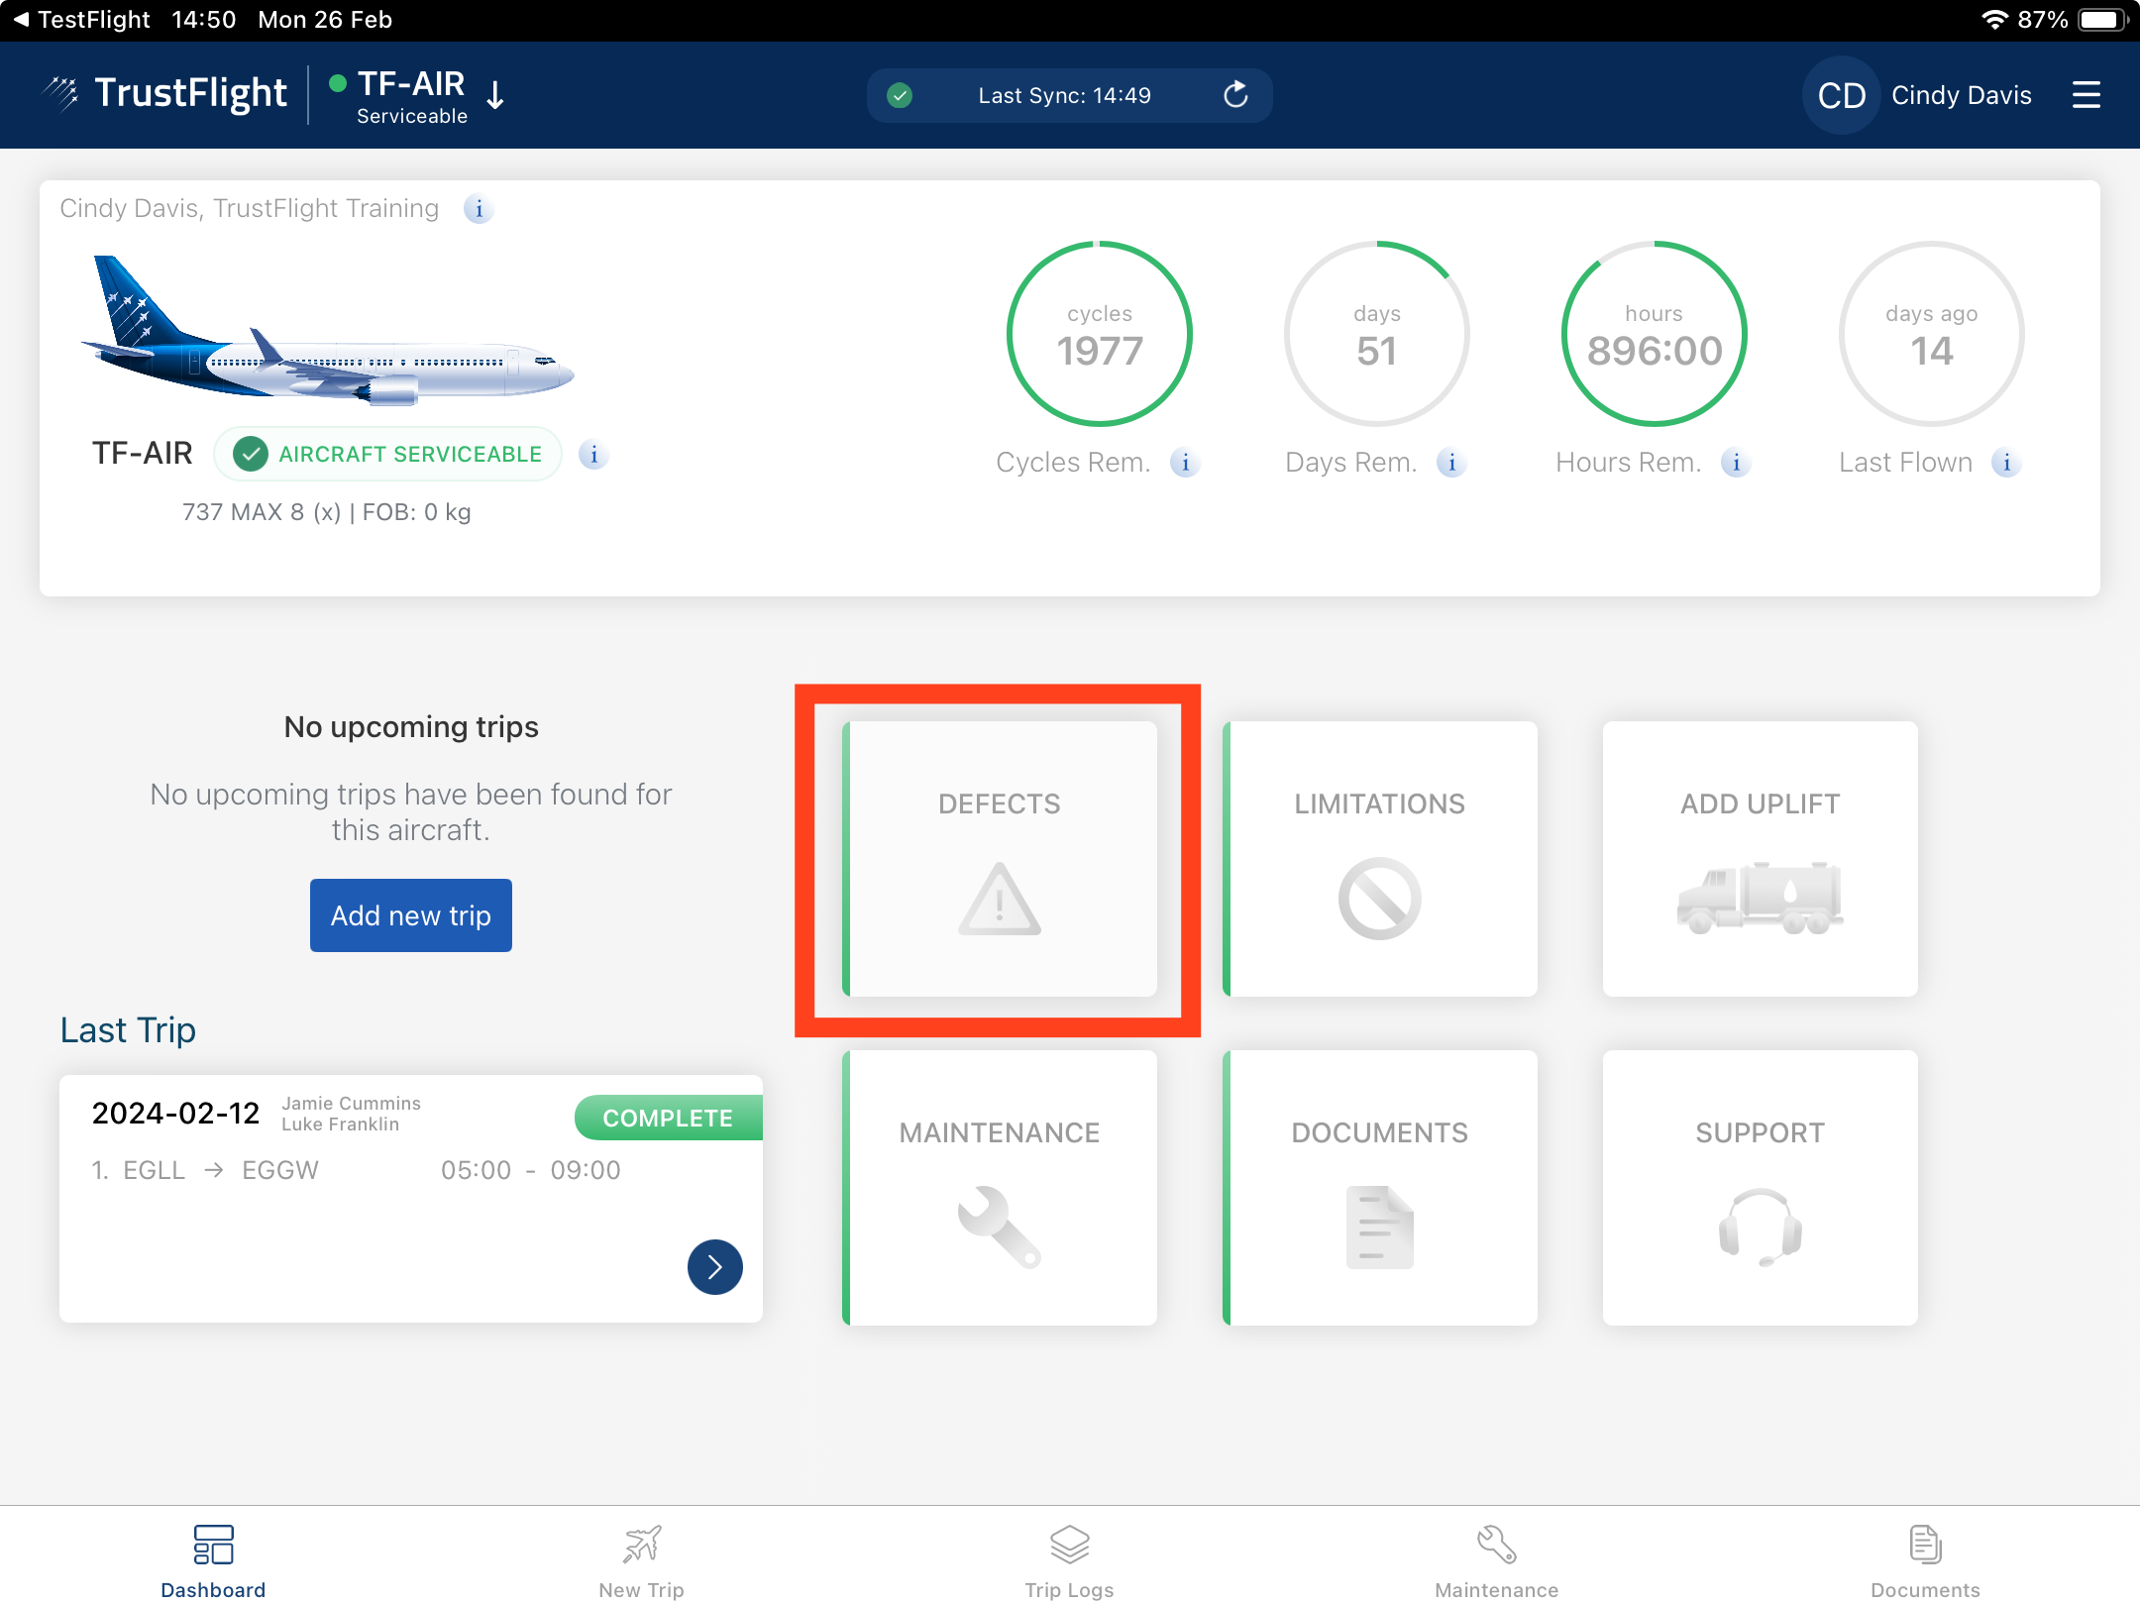Tap the Hours remaining progress ring
This screenshot has width=2140, height=1605.
click(1654, 334)
